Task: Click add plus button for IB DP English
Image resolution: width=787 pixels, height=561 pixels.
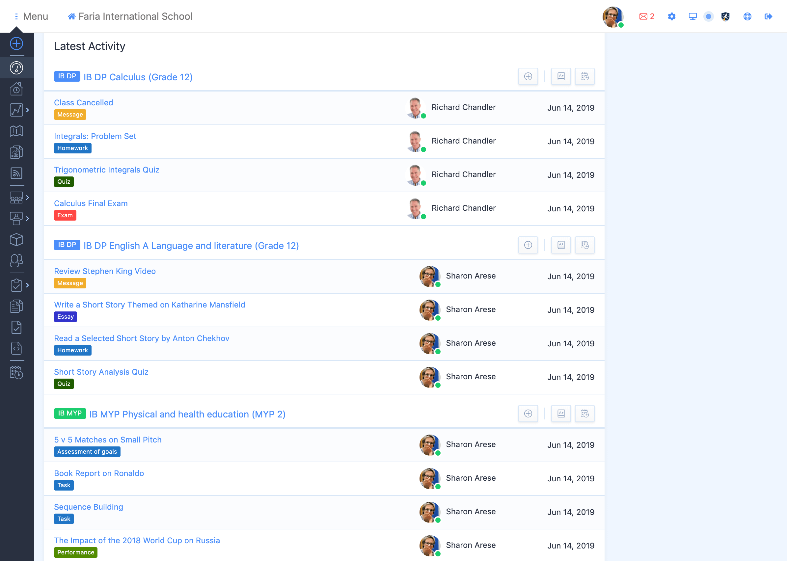Action: coord(528,245)
